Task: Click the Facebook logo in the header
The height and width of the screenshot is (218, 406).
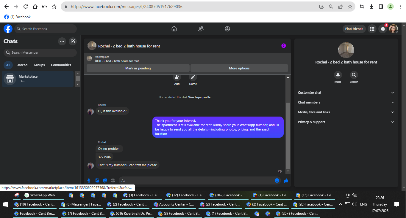Action: point(8,29)
